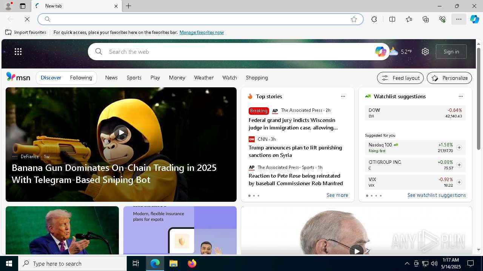Open the Extensions puzzle icon
Viewport: 483px width, 271px height.
pos(374,19)
